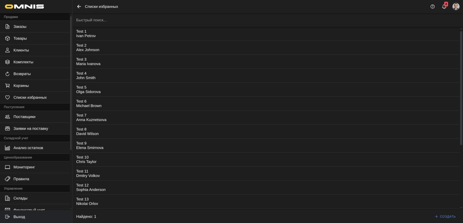The image size is (463, 223).
Task: Select Мониторинг menu entry
Action: click(x=24, y=167)
